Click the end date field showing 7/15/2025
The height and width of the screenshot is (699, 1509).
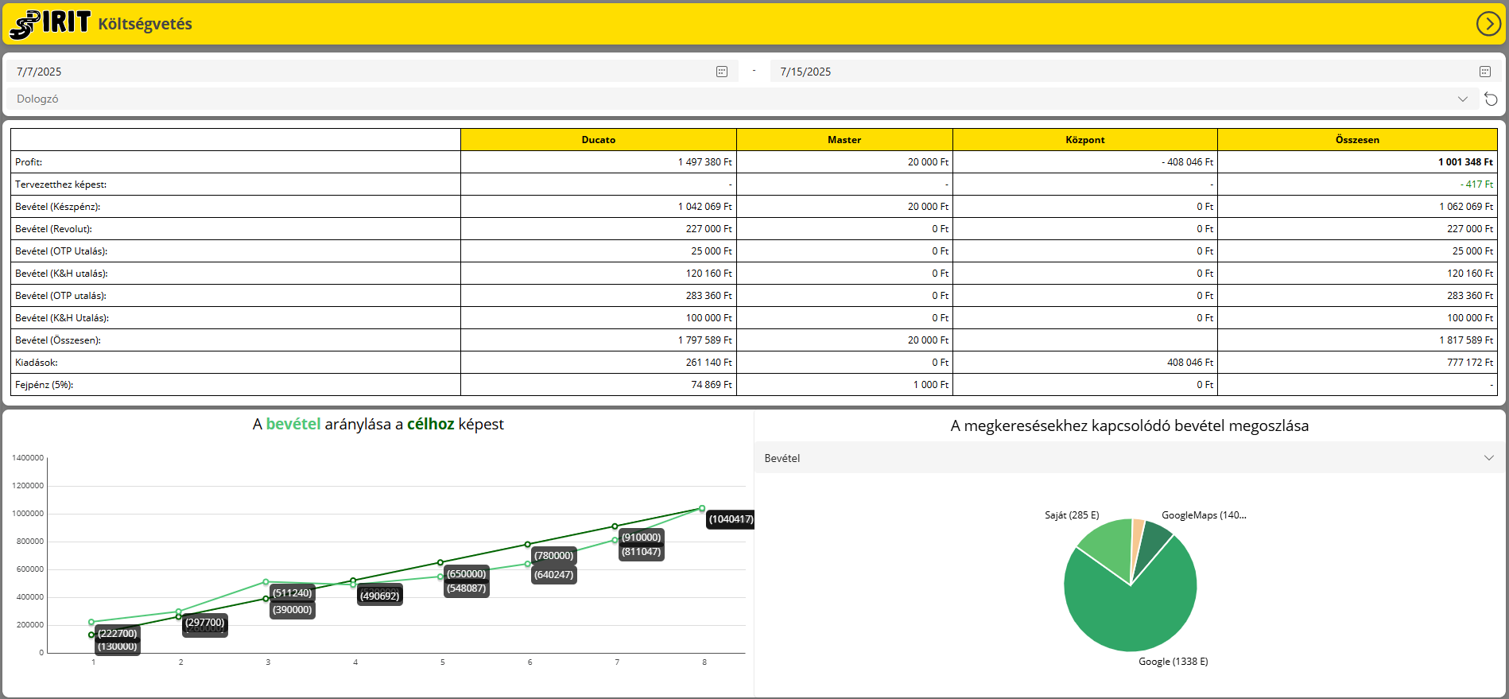coord(1113,72)
